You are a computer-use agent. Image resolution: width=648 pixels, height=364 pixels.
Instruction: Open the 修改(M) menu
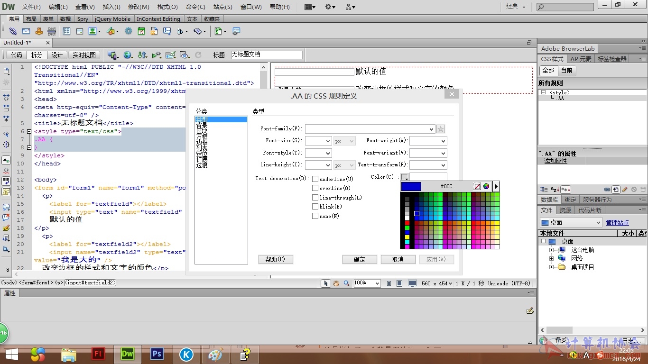tap(139, 7)
